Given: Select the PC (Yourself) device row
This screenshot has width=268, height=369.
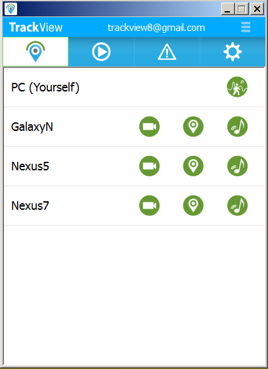Looking at the screenshot, I should [x=134, y=87].
